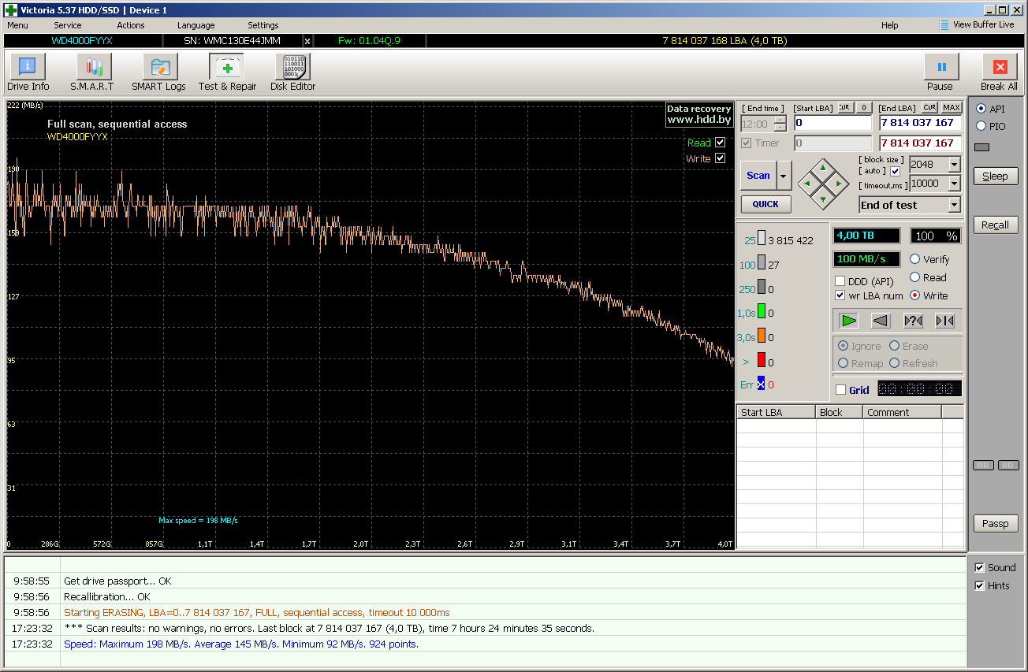Toggle the Grid checkbox

pyautogui.click(x=840, y=390)
